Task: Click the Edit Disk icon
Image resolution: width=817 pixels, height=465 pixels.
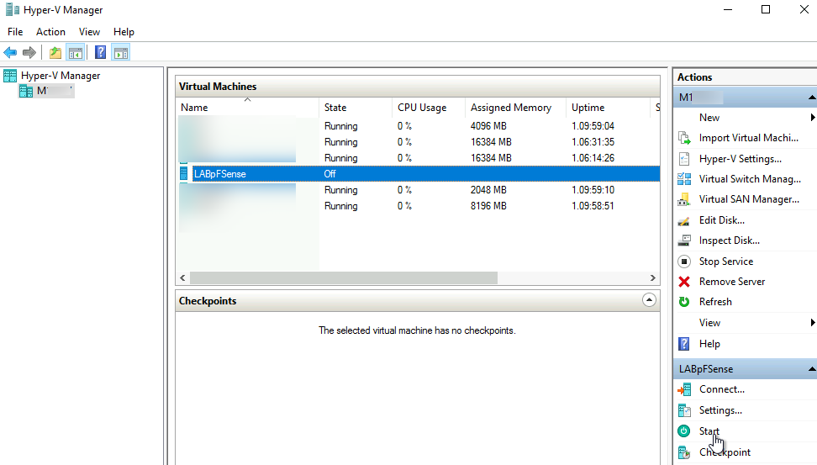Action: click(x=684, y=220)
